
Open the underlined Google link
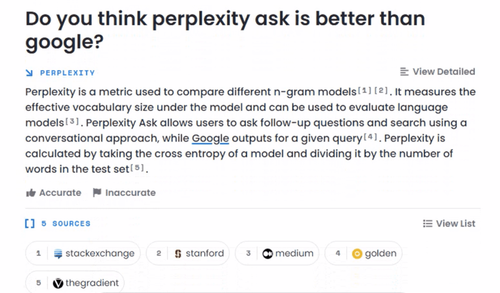(211, 138)
